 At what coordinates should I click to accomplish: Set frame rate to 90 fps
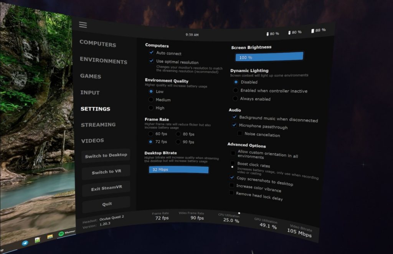coord(178,142)
